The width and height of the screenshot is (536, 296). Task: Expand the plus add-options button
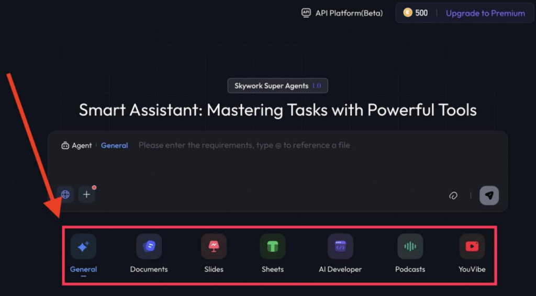coord(87,195)
